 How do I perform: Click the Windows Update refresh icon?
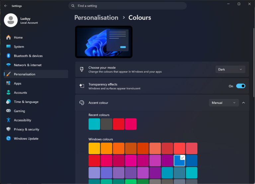[x=8, y=138]
